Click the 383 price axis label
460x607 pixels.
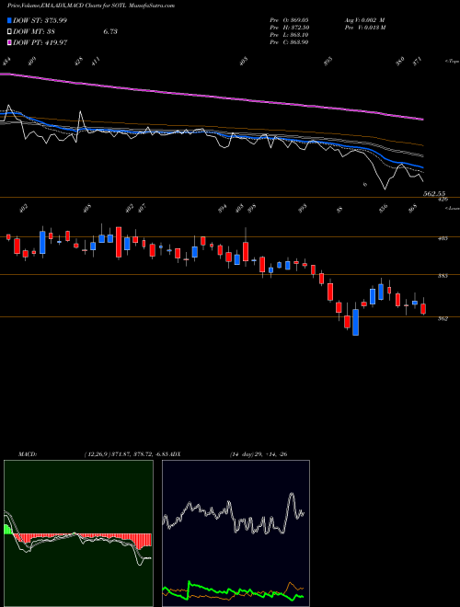click(x=443, y=276)
